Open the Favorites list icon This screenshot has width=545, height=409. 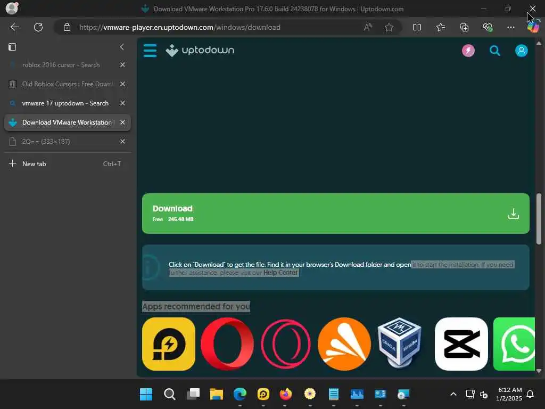pyautogui.click(x=440, y=27)
